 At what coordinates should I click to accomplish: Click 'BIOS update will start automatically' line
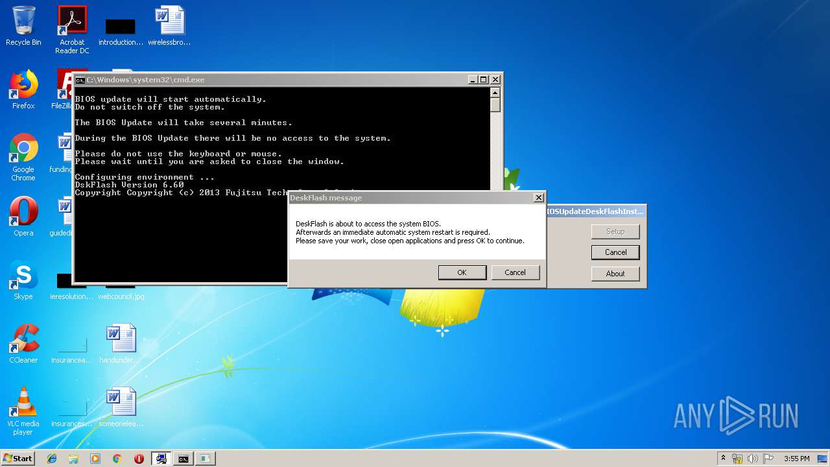coord(171,99)
